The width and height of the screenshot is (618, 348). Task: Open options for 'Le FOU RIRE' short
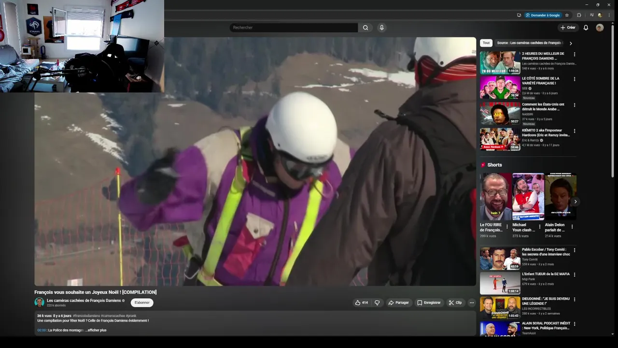(507, 226)
